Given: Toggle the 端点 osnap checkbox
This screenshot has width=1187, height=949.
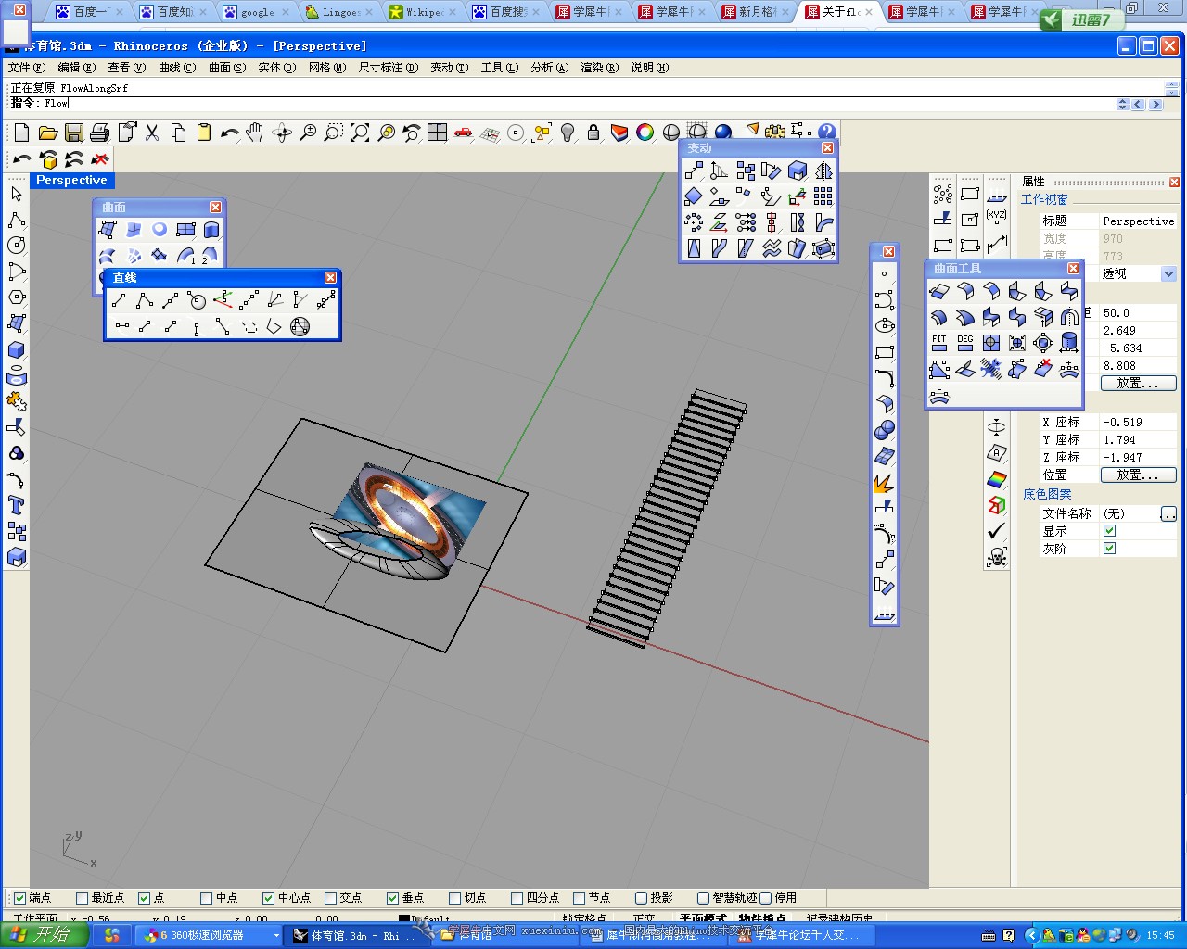Looking at the screenshot, I should point(20,898).
